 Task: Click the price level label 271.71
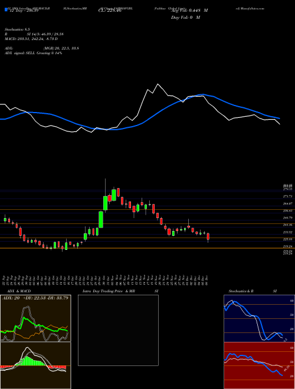(x=287, y=196)
